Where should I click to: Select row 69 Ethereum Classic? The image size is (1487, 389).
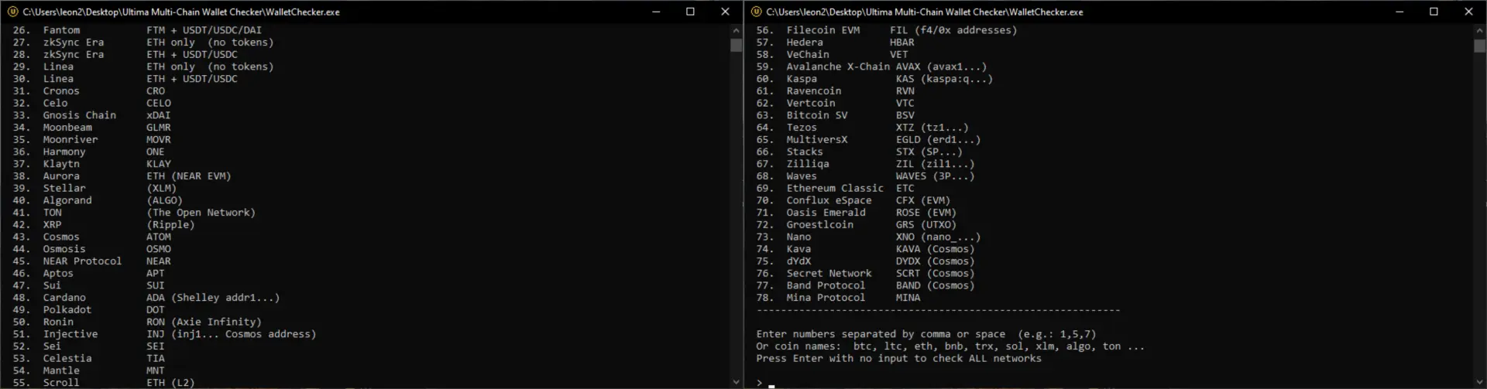click(x=836, y=188)
